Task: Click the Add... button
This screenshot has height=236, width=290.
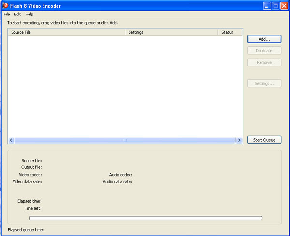Action: click(264, 39)
